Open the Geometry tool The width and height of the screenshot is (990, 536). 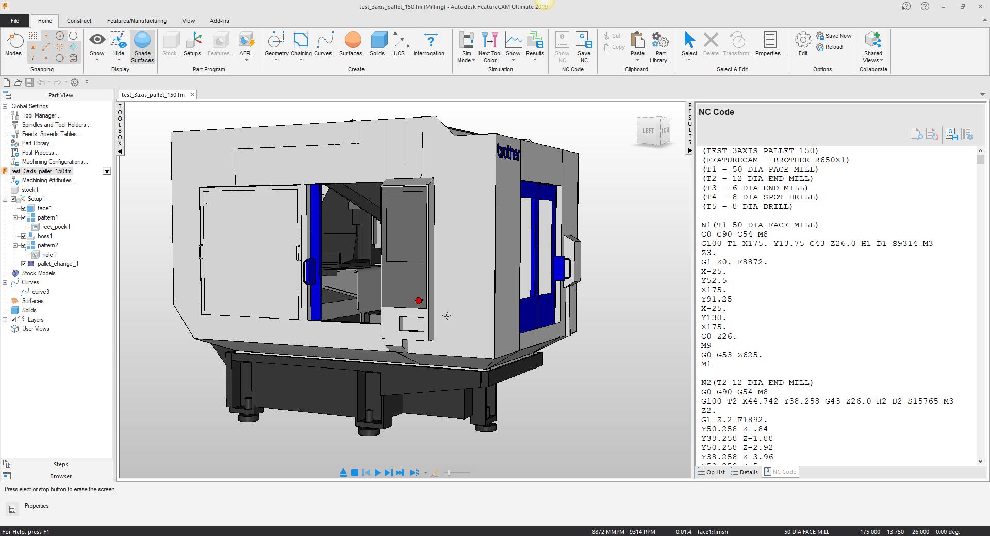pos(276,44)
